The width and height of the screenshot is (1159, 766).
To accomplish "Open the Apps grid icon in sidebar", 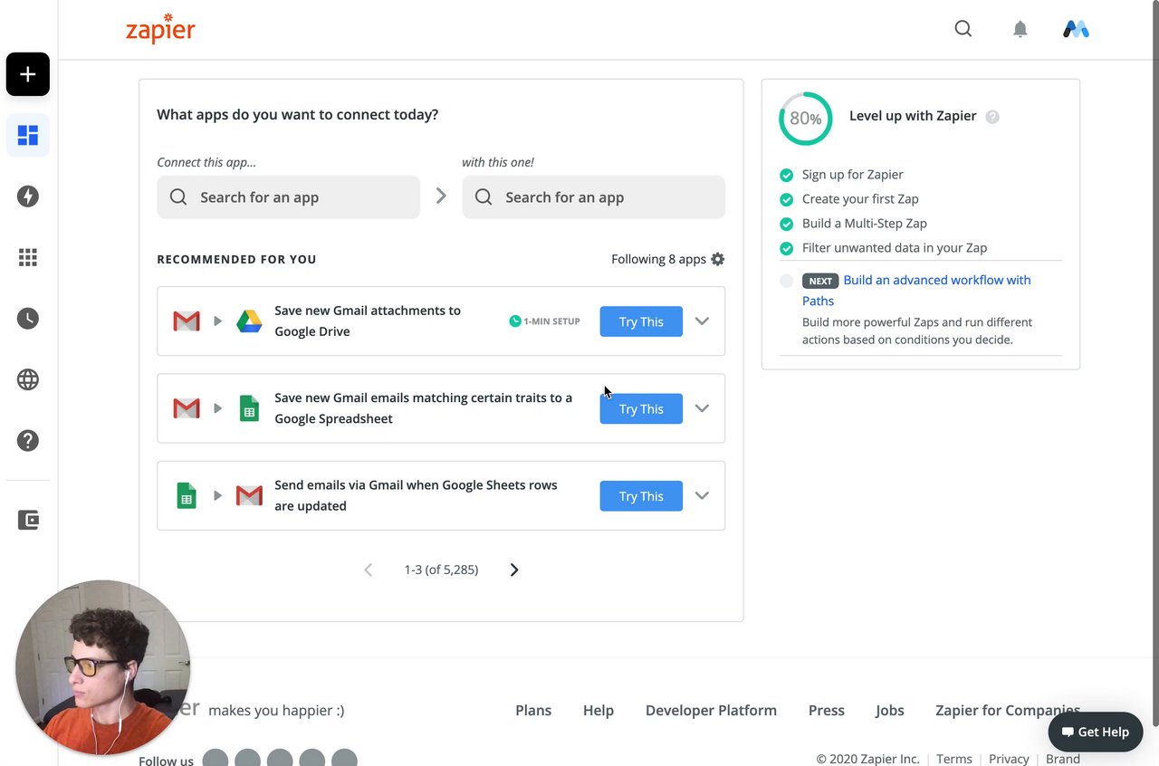I will pos(28,258).
